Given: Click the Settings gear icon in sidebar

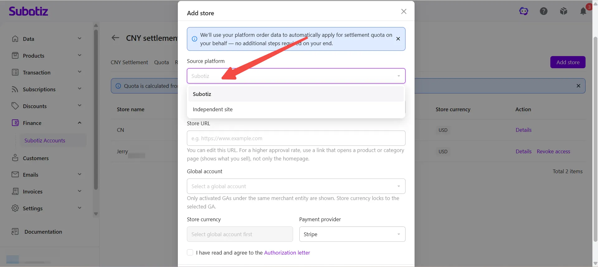Looking at the screenshot, I should [15, 208].
